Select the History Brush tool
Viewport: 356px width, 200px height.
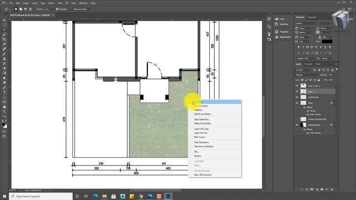coord(4,63)
